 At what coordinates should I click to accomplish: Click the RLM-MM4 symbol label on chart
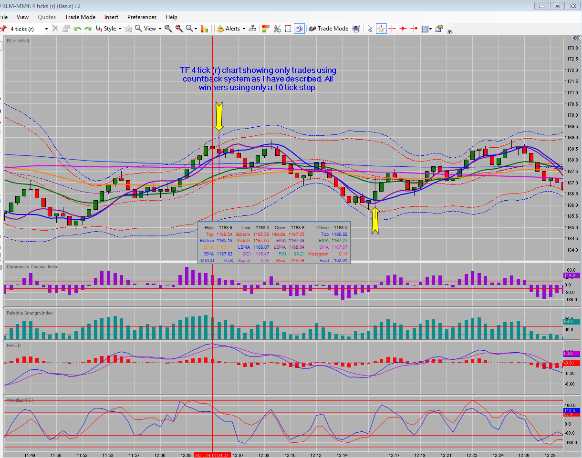18,41
